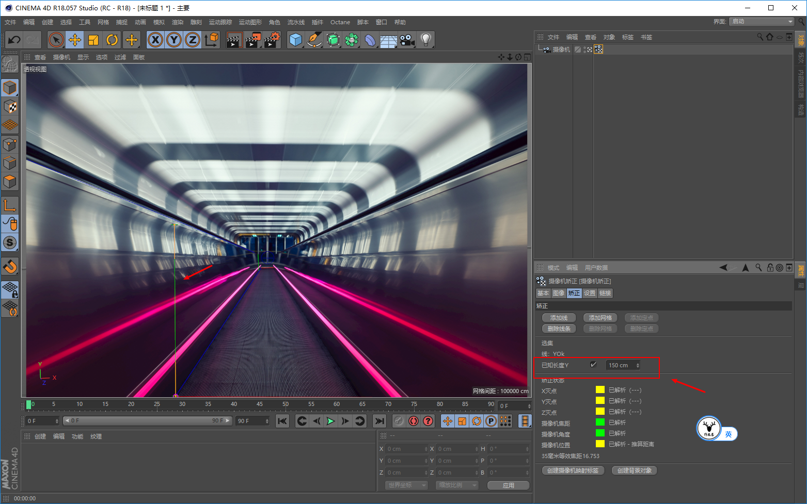
Task: Click the light bulb icon
Action: click(425, 40)
